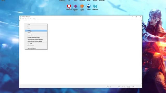Toggle Show Unicode control characters
The height and width of the screenshot is (93, 166).
point(36,40)
